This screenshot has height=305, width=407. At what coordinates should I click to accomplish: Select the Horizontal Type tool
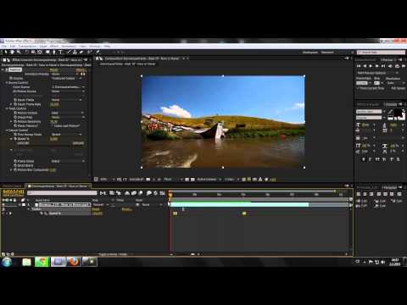tap(60, 53)
